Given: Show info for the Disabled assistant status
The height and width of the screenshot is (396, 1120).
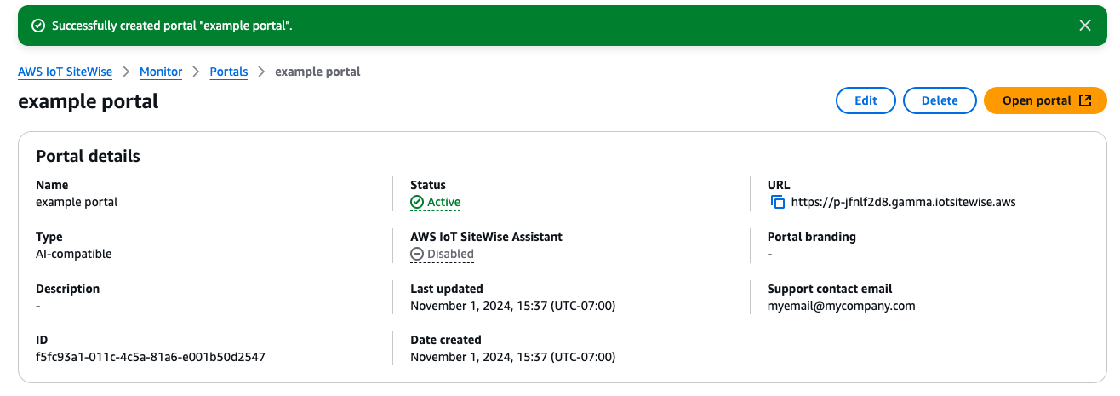Looking at the screenshot, I should click(x=450, y=254).
